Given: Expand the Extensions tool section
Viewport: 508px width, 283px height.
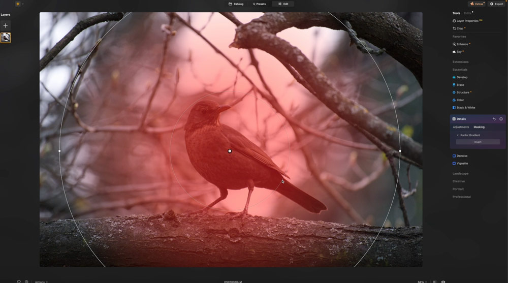Looking at the screenshot, I should point(460,62).
